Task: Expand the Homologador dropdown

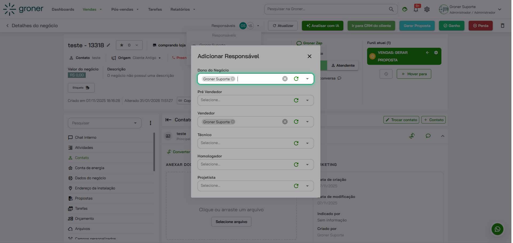Action: pos(307,165)
